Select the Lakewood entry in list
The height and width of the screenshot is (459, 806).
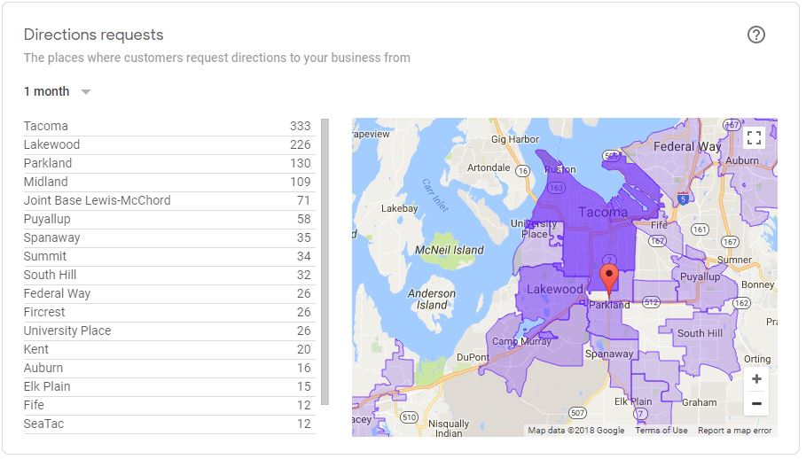pos(167,144)
